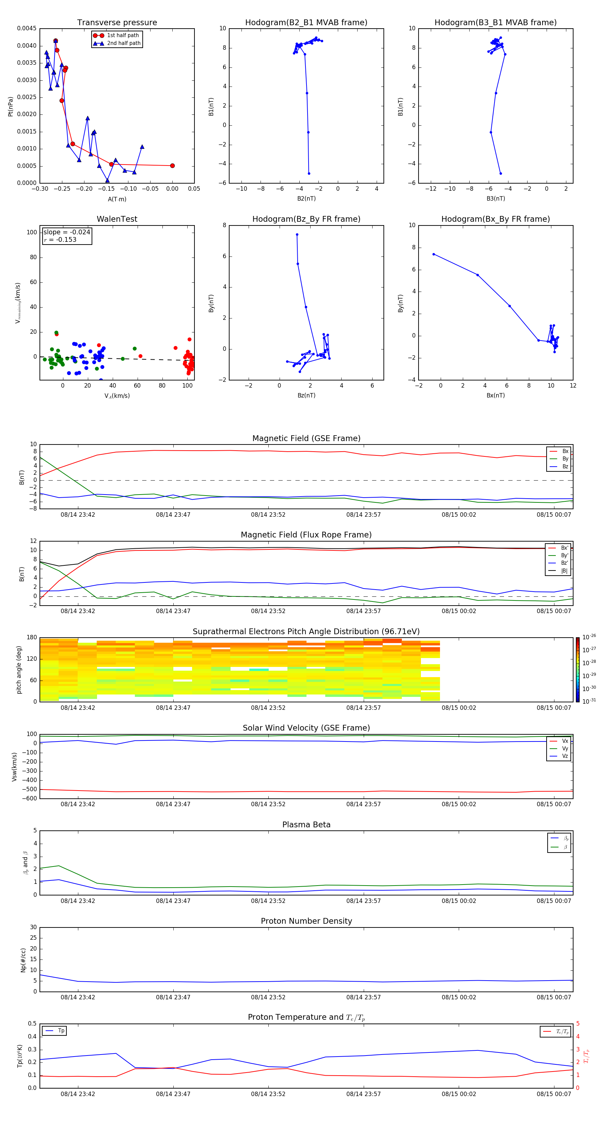This screenshot has height=1124, width=613.
Task: Click the 'r = -0.153' annotation
Action: coord(60,239)
